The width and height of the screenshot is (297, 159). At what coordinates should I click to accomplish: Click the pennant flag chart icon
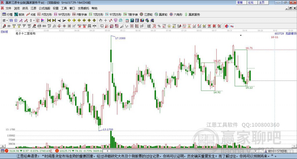[43, 20]
